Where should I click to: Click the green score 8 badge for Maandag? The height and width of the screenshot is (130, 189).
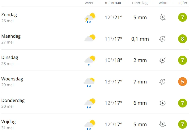(x=182, y=39)
